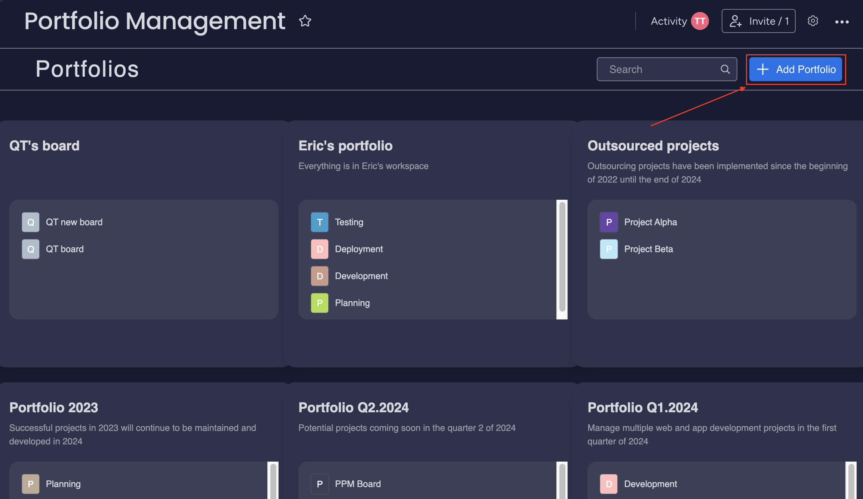Open the Deployment board in Eric's portfolio
863x499 pixels.
(x=359, y=249)
